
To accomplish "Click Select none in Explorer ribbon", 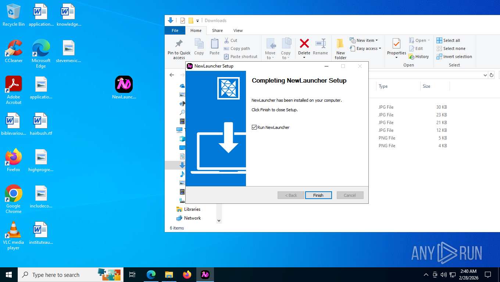I will point(451,48).
